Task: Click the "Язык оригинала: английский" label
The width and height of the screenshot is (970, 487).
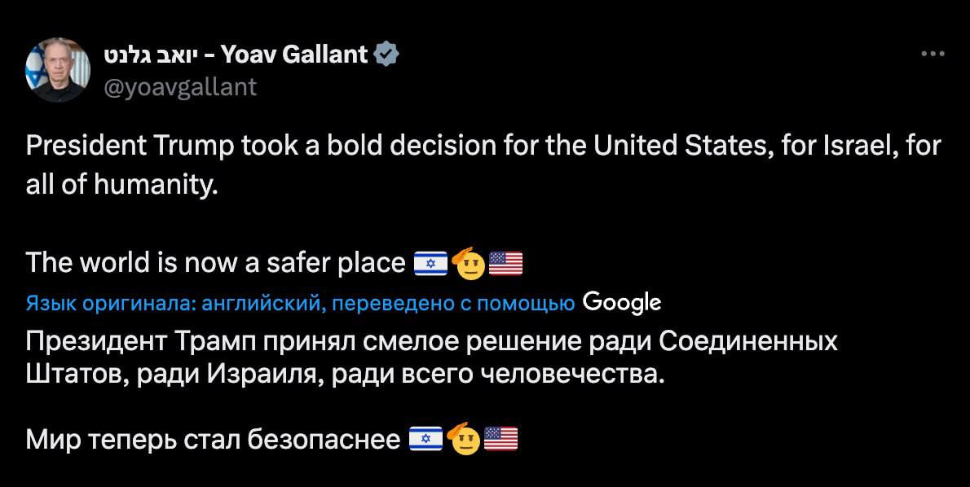Action: tap(166, 304)
